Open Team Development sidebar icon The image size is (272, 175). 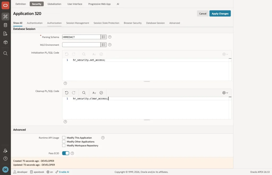5,34
